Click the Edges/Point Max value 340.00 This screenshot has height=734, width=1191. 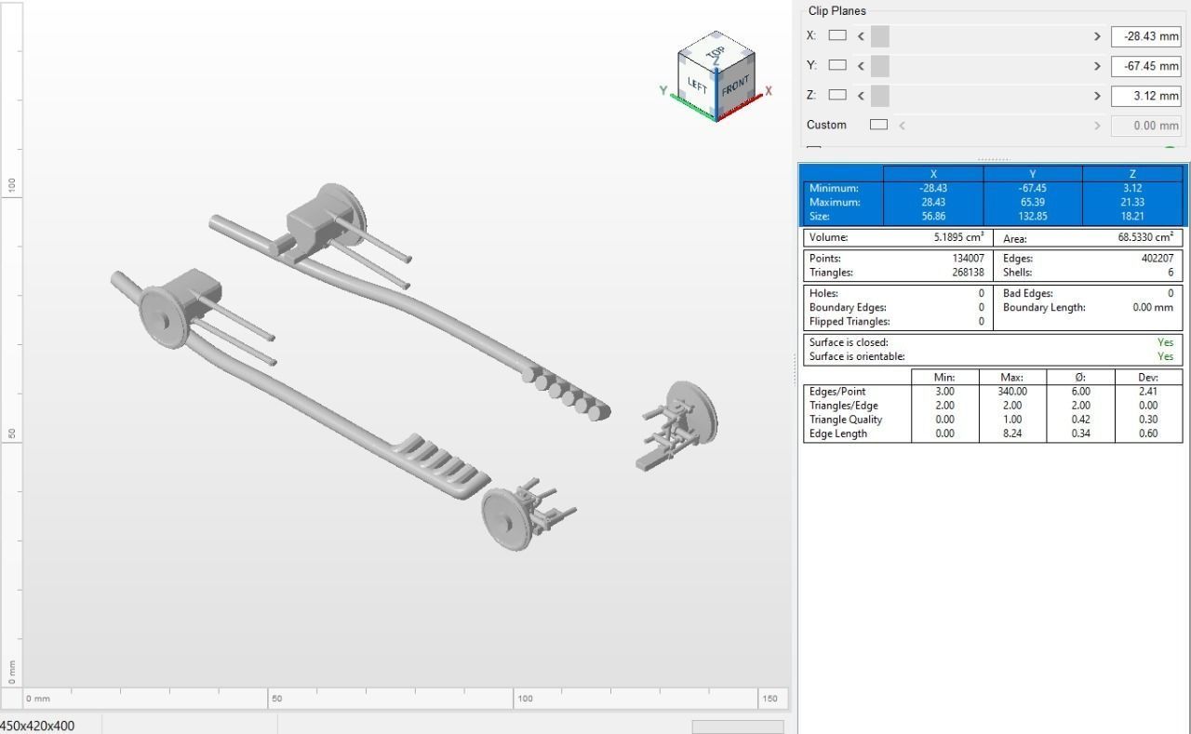point(1012,392)
